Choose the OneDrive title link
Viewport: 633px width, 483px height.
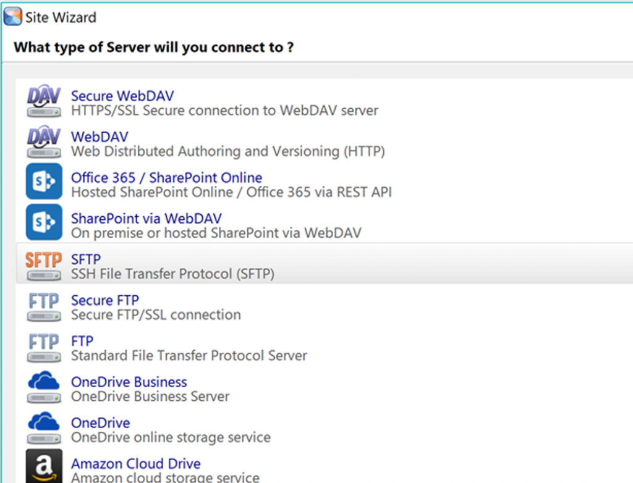click(x=101, y=422)
